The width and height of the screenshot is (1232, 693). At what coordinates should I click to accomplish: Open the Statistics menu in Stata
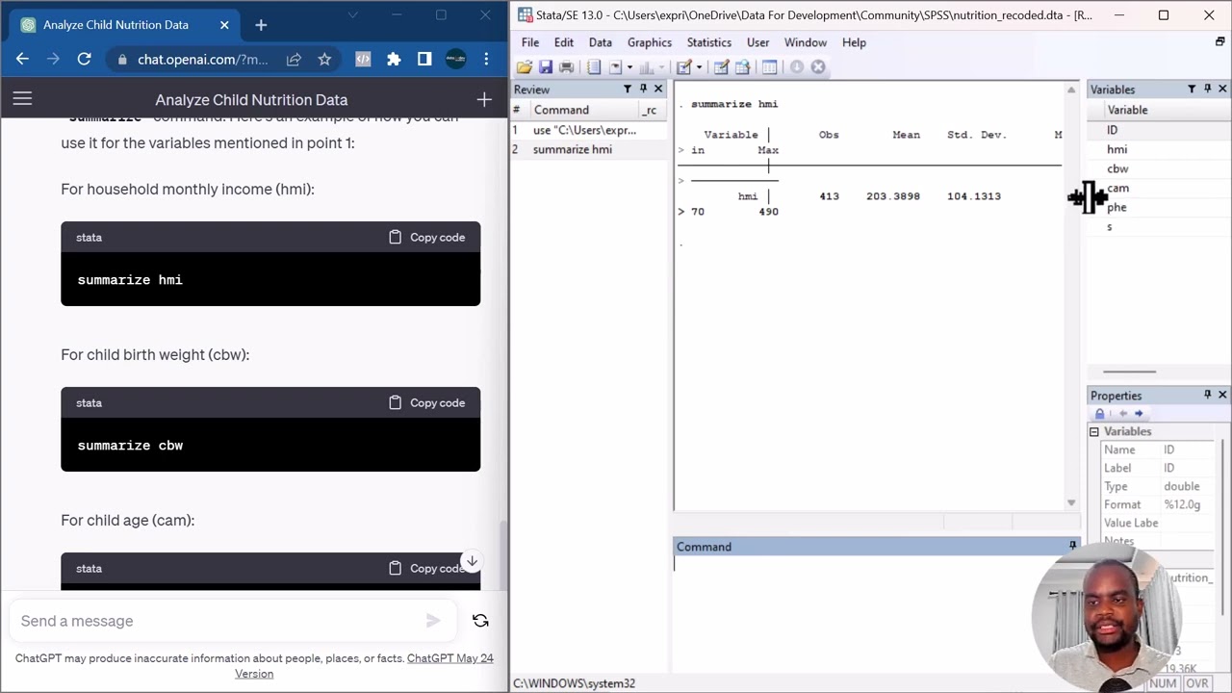[709, 42]
